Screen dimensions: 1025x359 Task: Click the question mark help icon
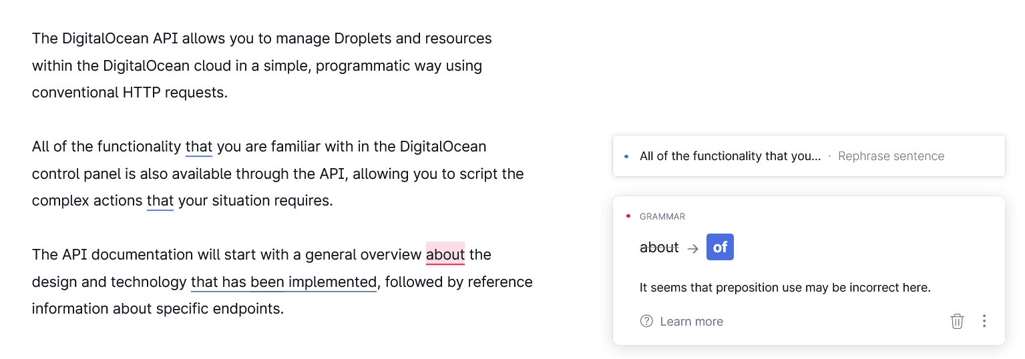coord(646,321)
